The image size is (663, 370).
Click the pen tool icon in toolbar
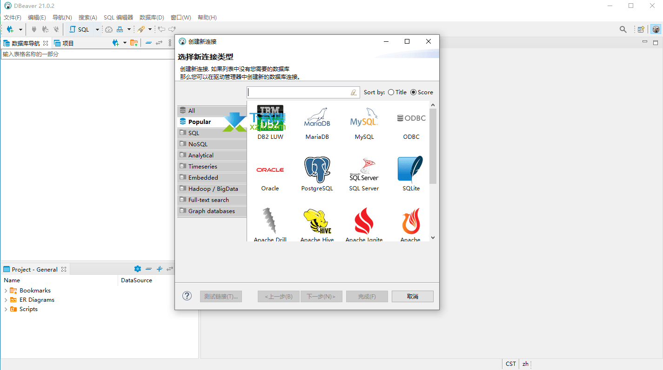(x=141, y=29)
